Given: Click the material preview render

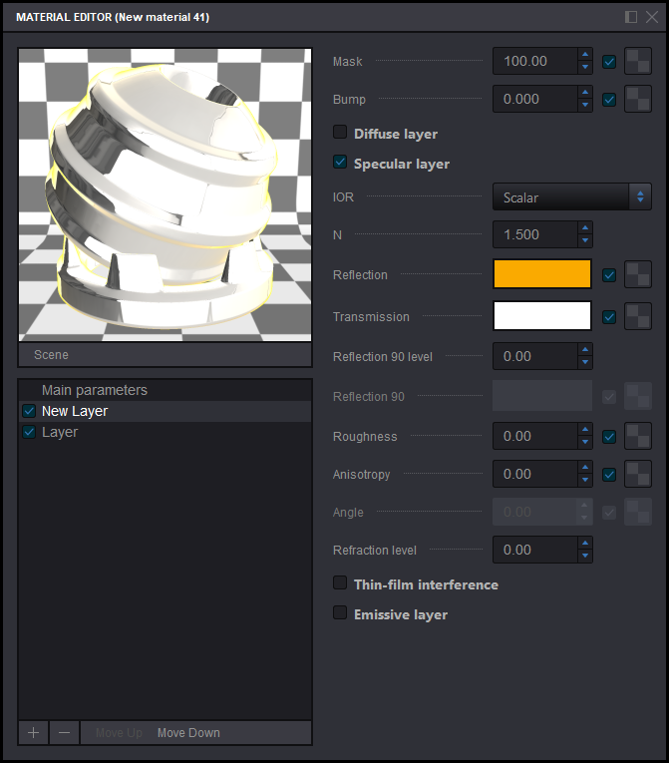Looking at the screenshot, I should tap(165, 194).
